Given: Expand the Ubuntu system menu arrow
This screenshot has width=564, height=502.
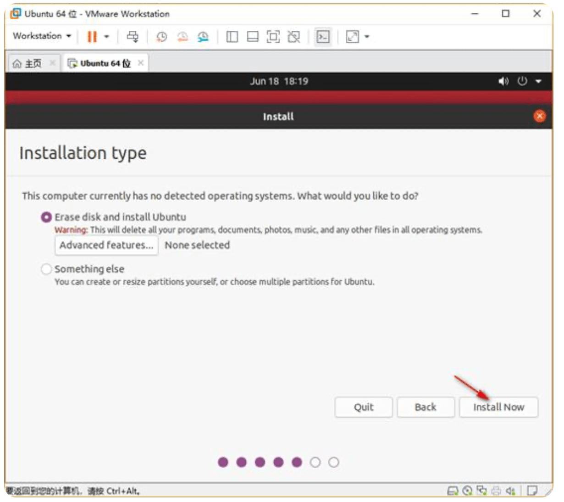Looking at the screenshot, I should 538,81.
